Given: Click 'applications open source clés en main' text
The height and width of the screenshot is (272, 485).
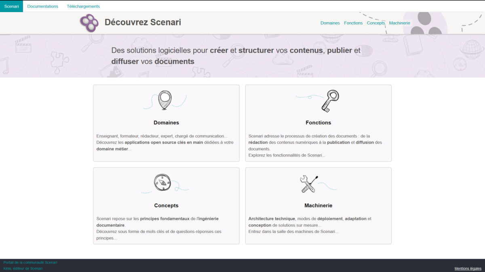Looking at the screenshot, I should pyautogui.click(x=164, y=142).
